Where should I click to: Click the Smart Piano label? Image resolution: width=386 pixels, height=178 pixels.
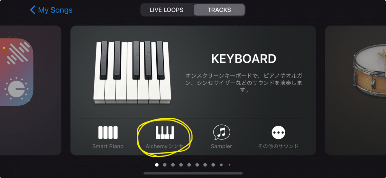(x=108, y=146)
